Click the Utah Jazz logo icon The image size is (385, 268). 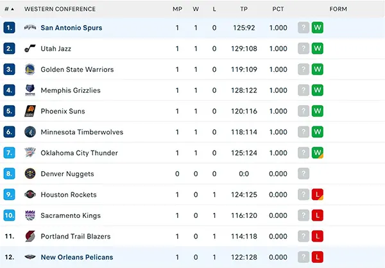pos(30,49)
